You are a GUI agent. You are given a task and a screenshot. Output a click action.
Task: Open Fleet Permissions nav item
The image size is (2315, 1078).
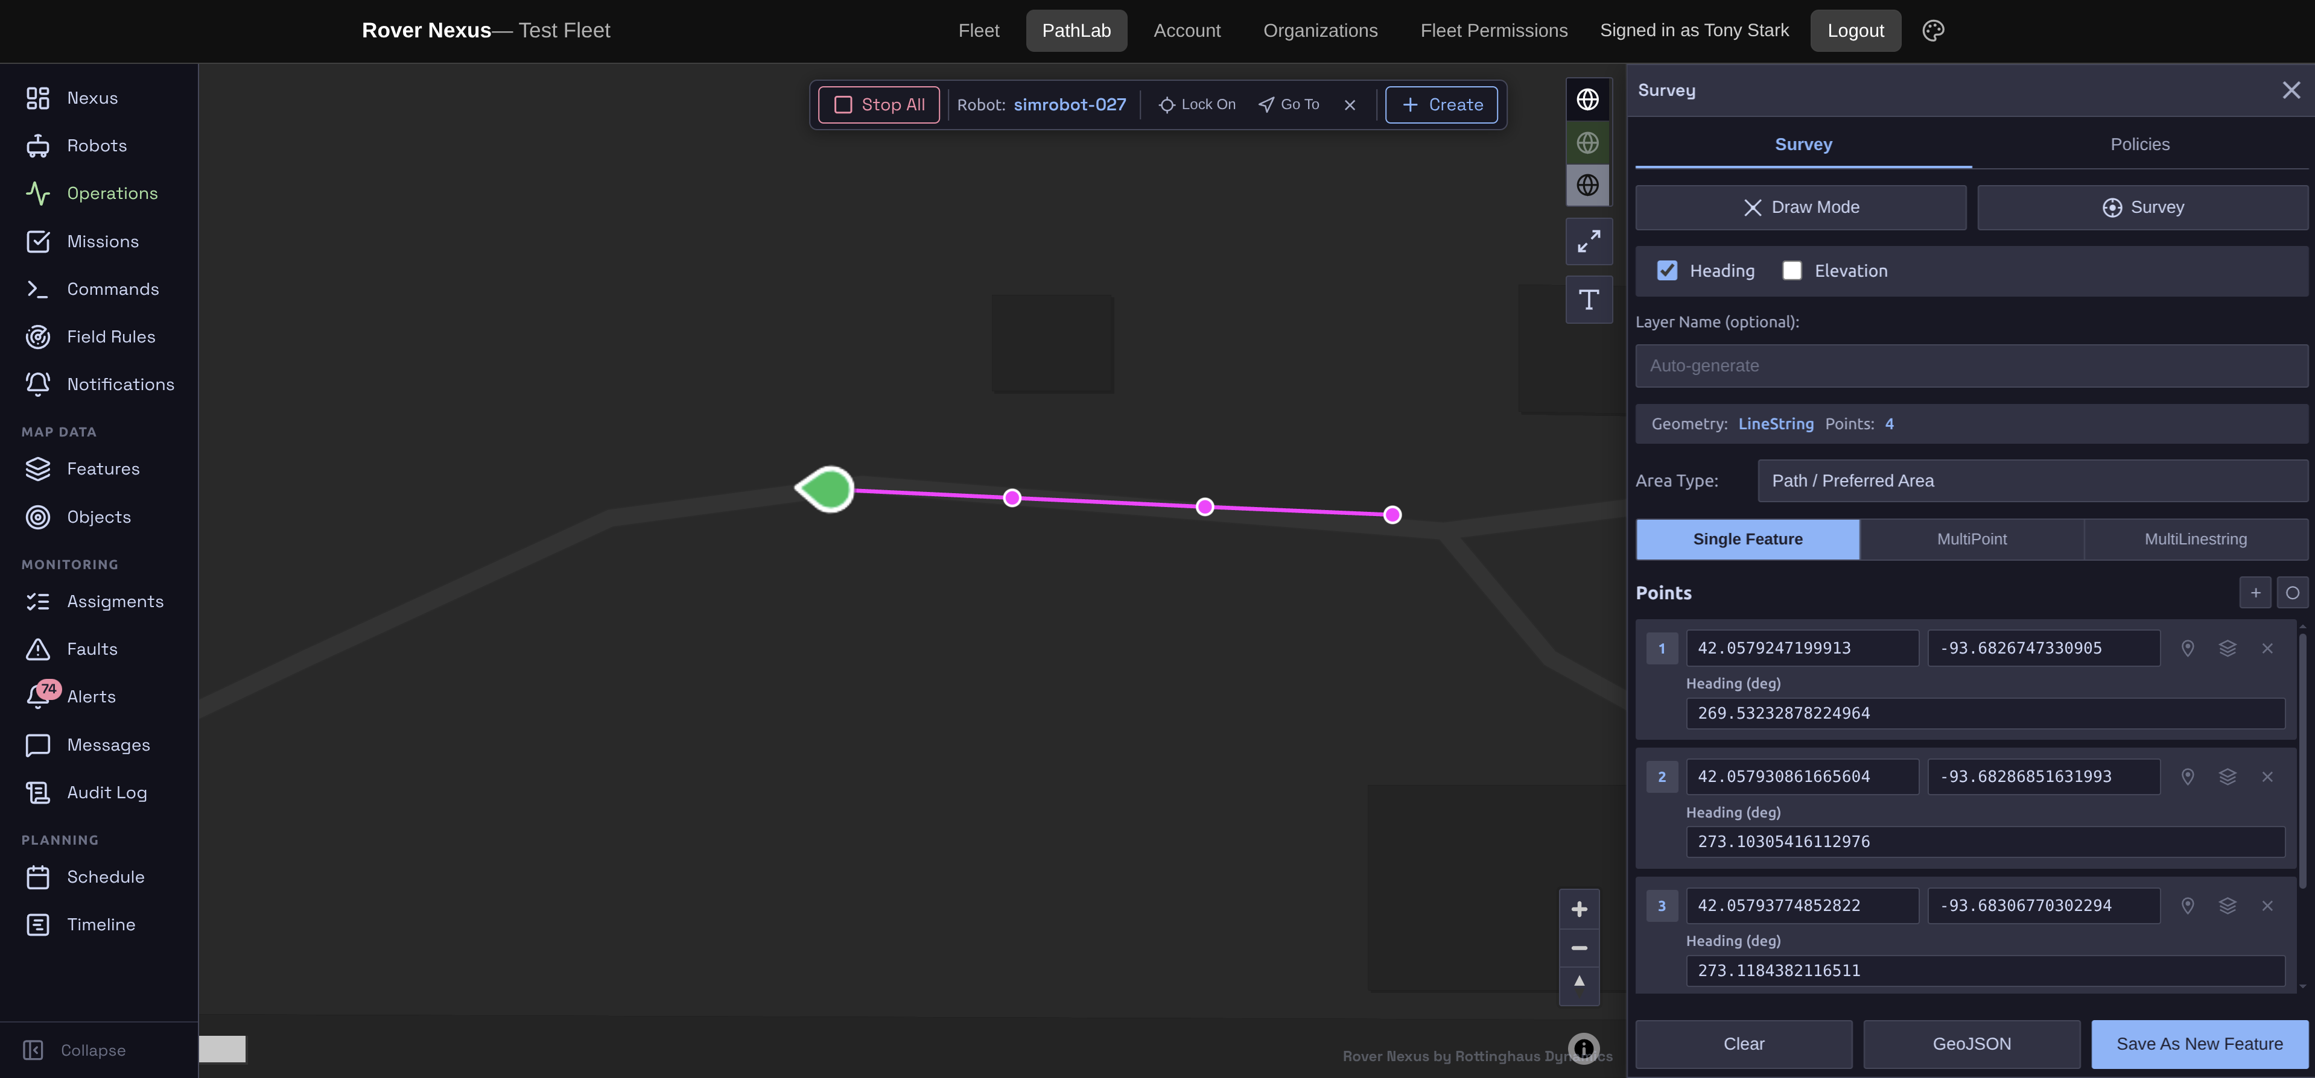coord(1494,31)
